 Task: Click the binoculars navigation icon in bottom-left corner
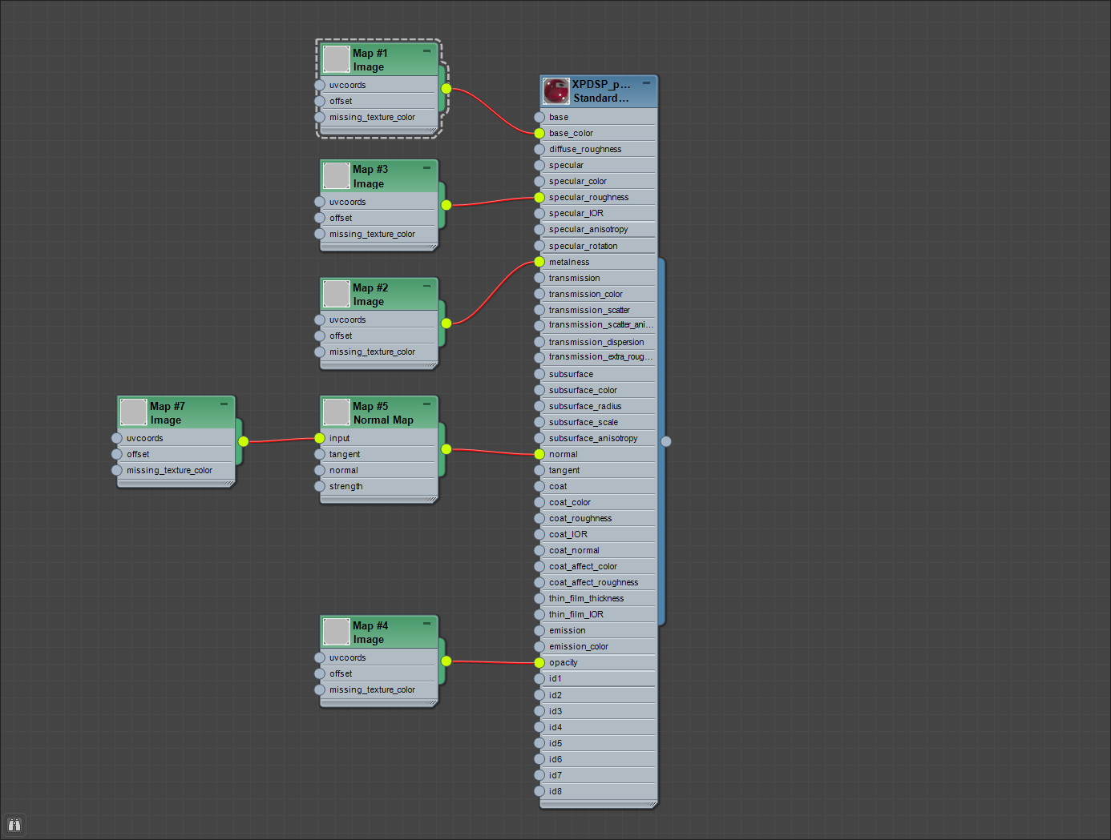tap(14, 824)
